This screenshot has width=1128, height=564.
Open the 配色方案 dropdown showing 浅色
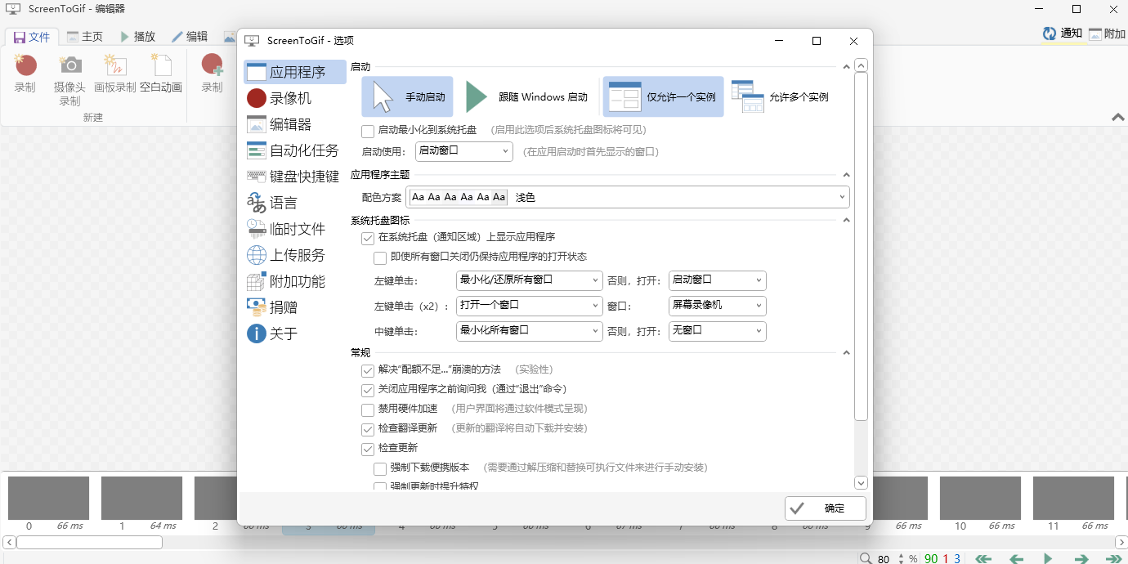coord(628,197)
